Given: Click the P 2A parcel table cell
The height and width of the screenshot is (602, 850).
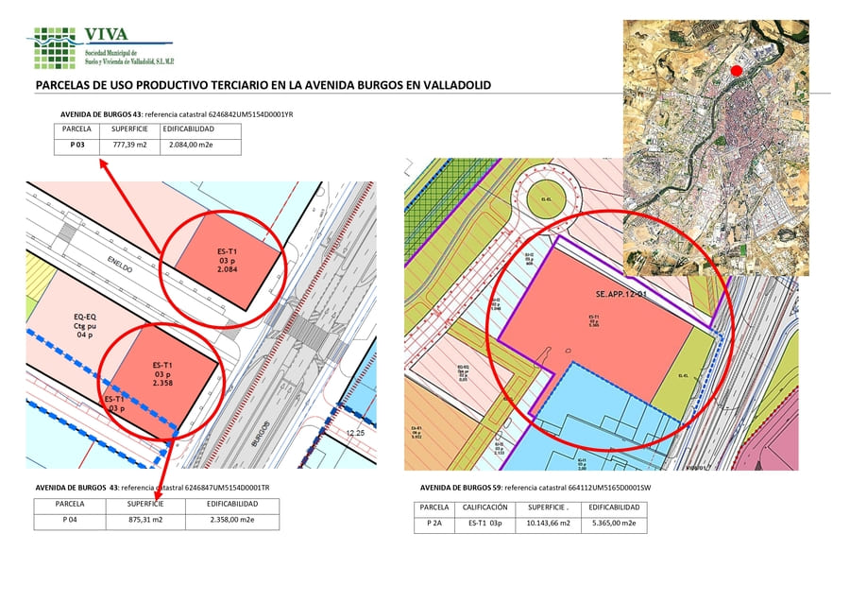Looking at the screenshot, I should [434, 523].
